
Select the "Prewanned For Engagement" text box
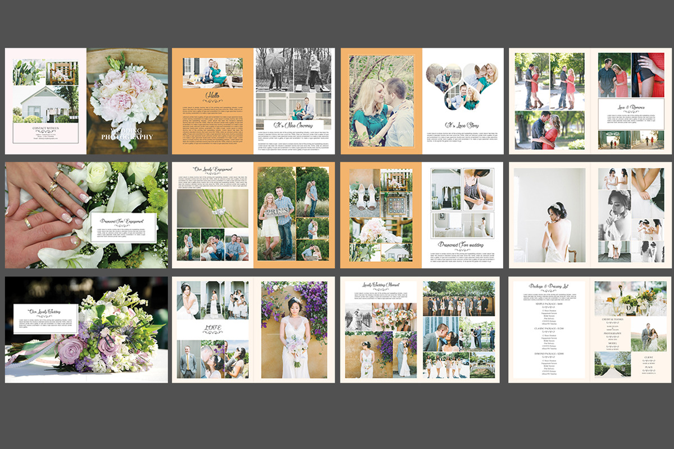click(x=123, y=227)
